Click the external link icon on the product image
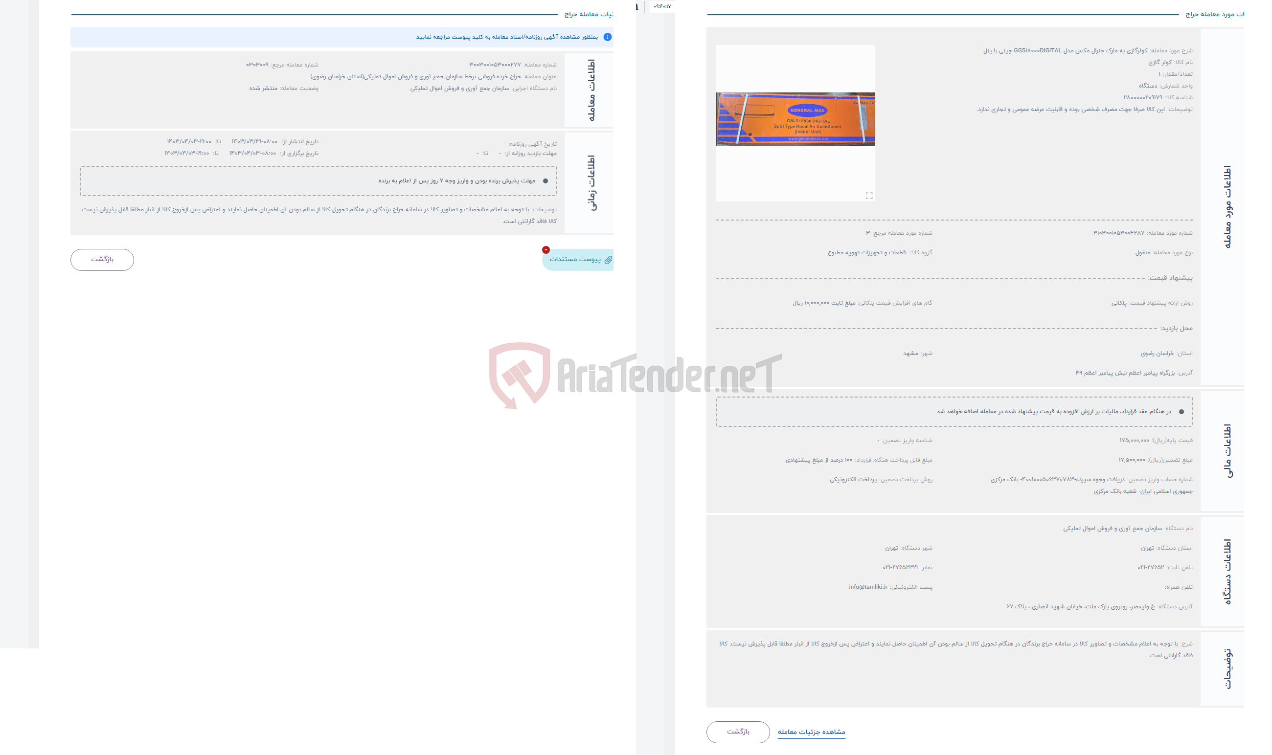This screenshot has height=755, width=1272. 869,195
